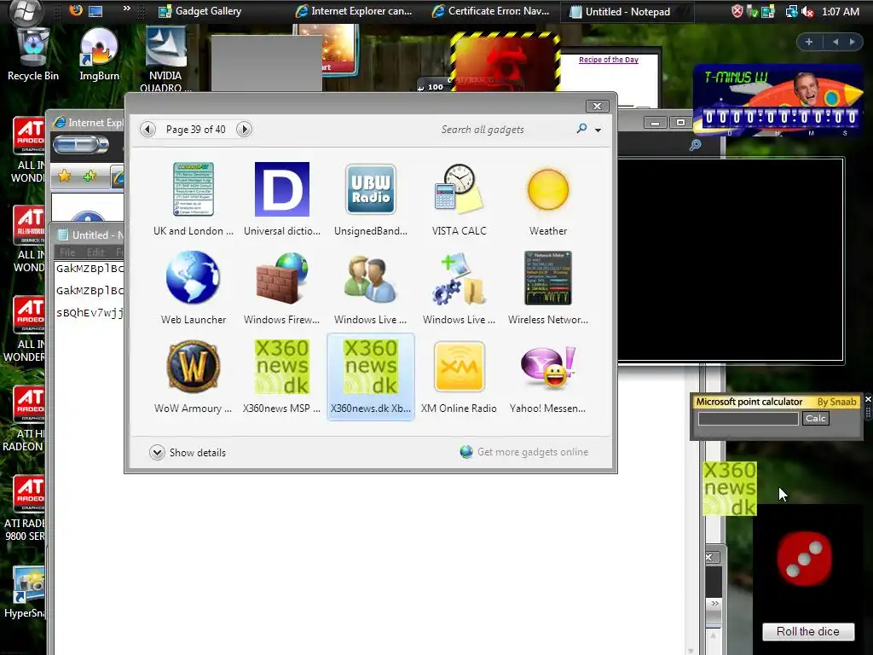Click the Calc button in points calculator
This screenshot has width=873, height=655.
pos(815,418)
